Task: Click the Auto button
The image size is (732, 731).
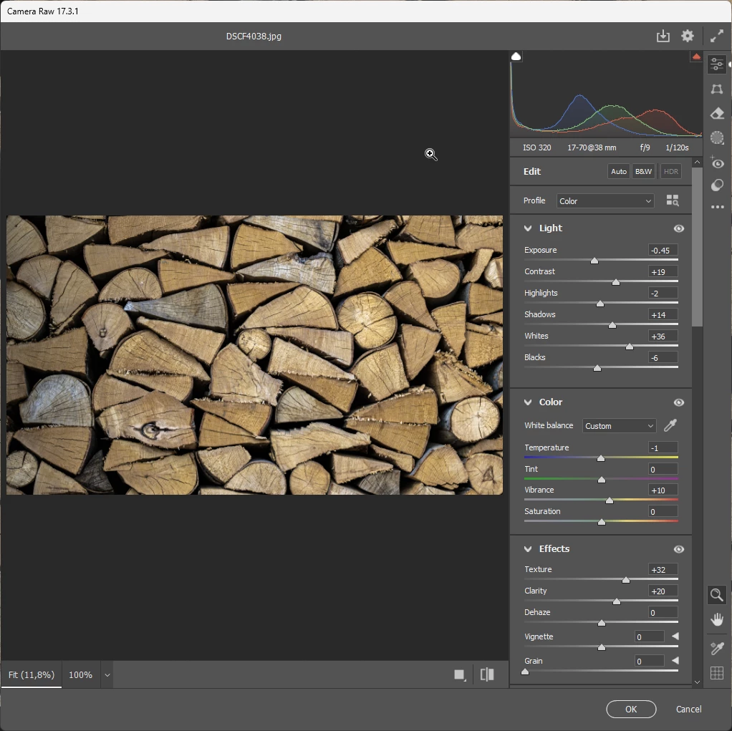Action: click(x=618, y=172)
